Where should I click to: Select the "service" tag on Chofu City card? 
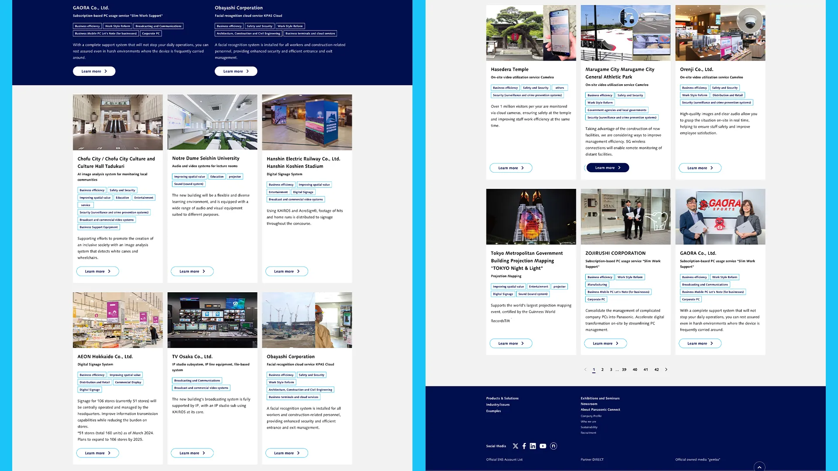click(x=86, y=205)
